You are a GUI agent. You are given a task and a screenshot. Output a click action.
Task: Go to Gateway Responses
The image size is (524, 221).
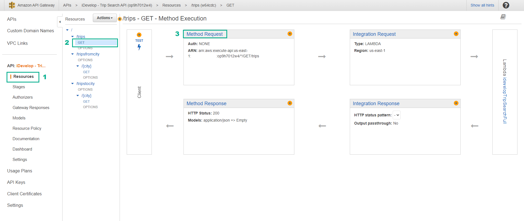tap(31, 108)
